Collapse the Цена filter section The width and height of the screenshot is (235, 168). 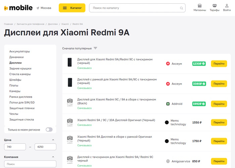coord(53,140)
